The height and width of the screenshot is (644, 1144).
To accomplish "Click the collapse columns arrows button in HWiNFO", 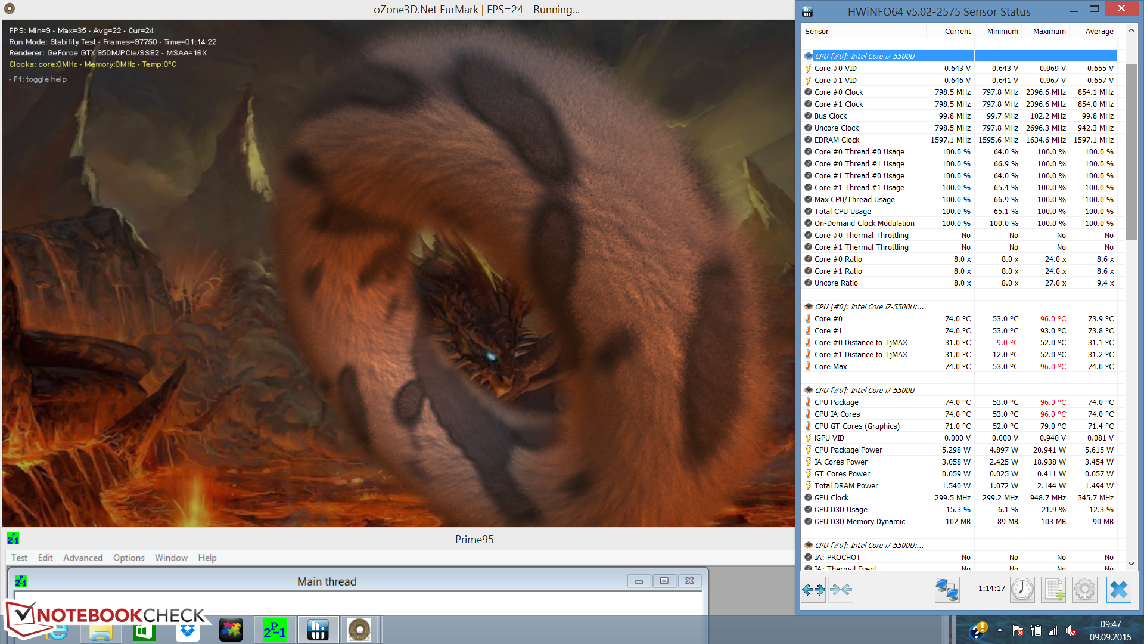I will (x=841, y=590).
